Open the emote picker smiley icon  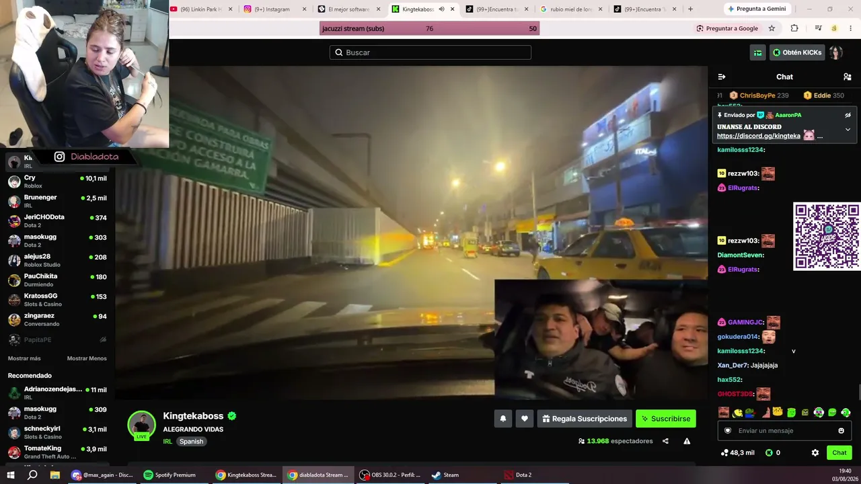[841, 431]
